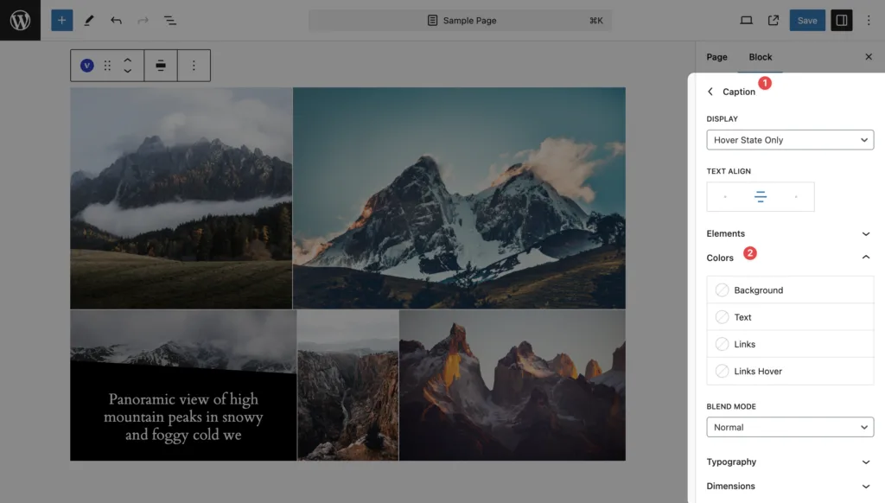Toggle the block inserter plus button
Image resolution: width=885 pixels, height=503 pixels.
(62, 21)
